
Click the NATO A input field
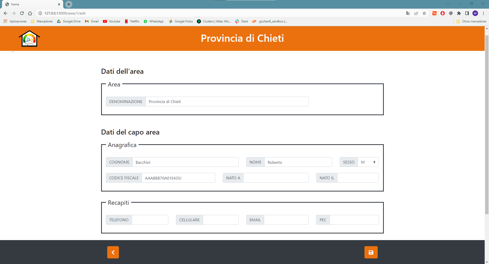click(x=276, y=178)
